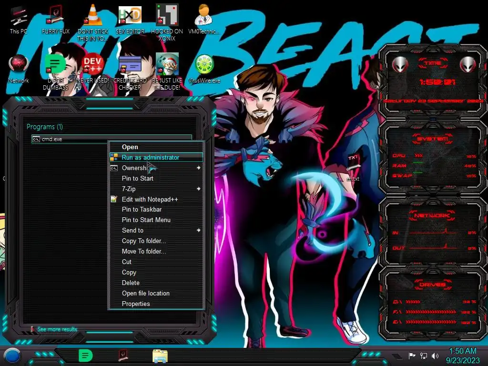Choose Open in the context menu
Image resolution: width=488 pixels, height=366 pixels.
[x=156, y=147]
